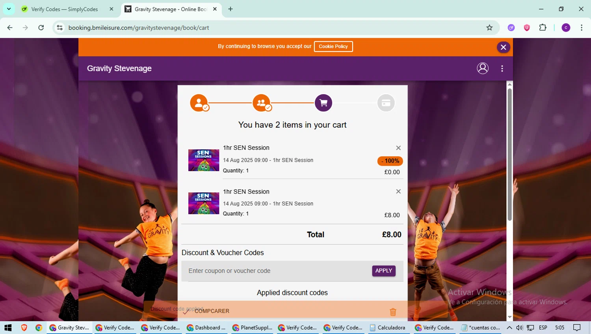Delete the COMPCARER discount code
The image size is (591, 334).
[x=393, y=312]
